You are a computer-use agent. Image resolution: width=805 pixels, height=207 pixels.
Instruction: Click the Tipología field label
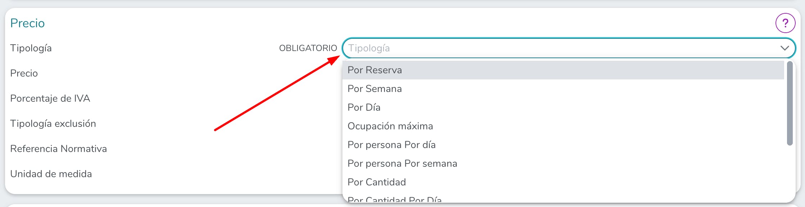[x=31, y=48]
